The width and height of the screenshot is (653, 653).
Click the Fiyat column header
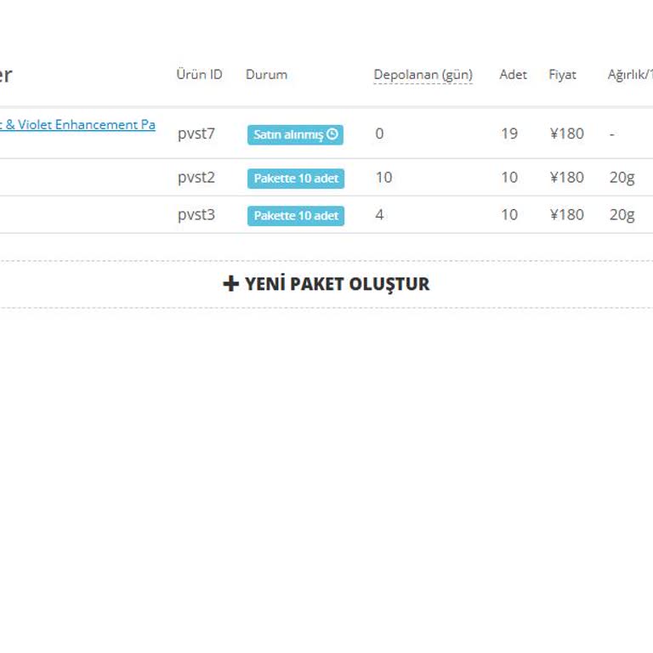click(563, 75)
